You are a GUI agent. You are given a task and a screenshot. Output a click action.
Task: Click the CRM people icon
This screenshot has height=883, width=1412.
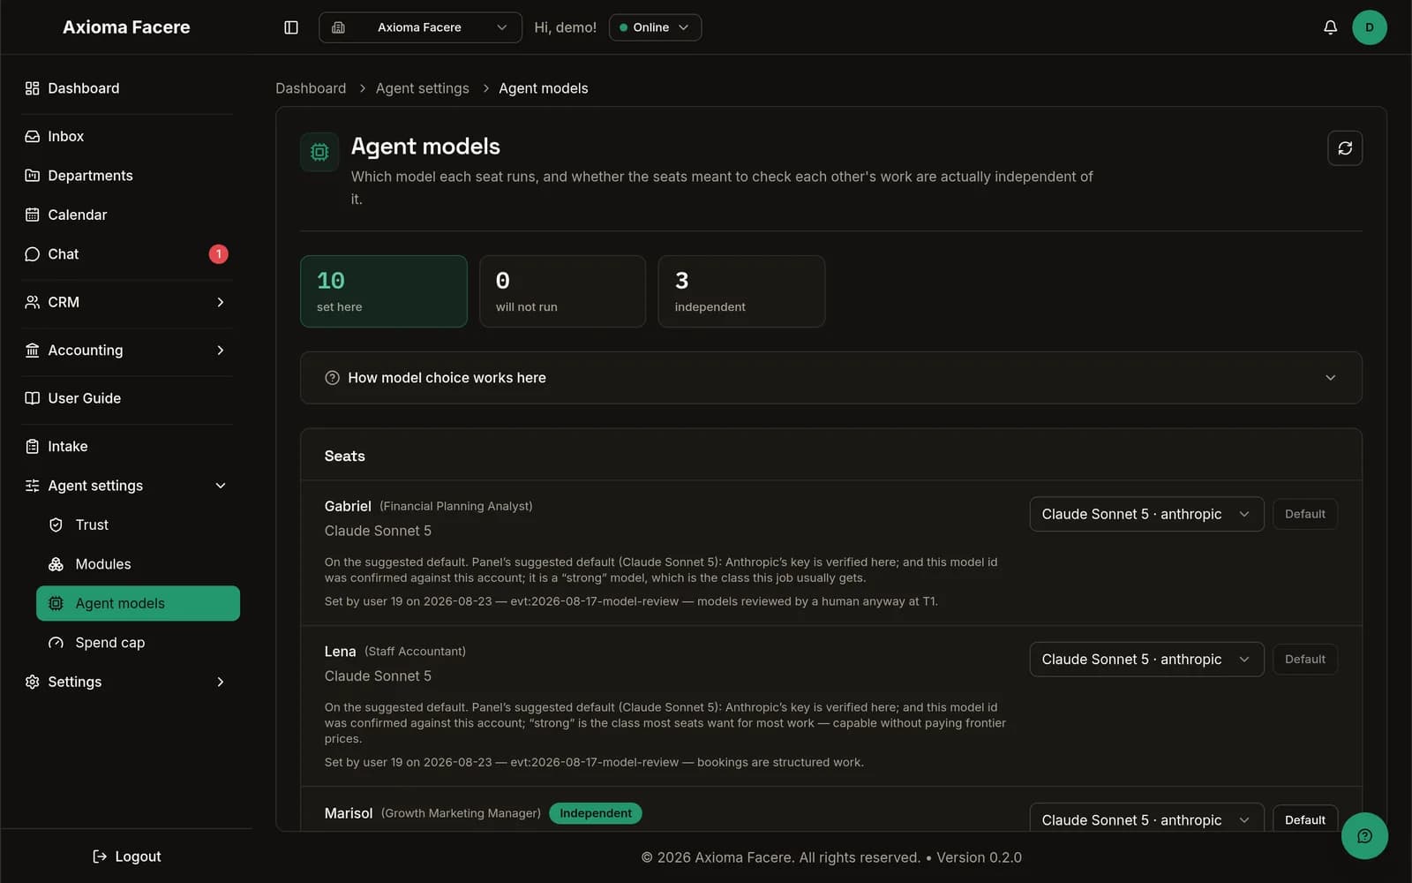tap(33, 302)
